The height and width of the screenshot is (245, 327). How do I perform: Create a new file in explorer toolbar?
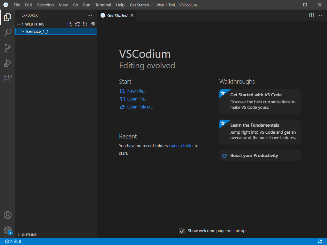pyautogui.click(x=70, y=24)
